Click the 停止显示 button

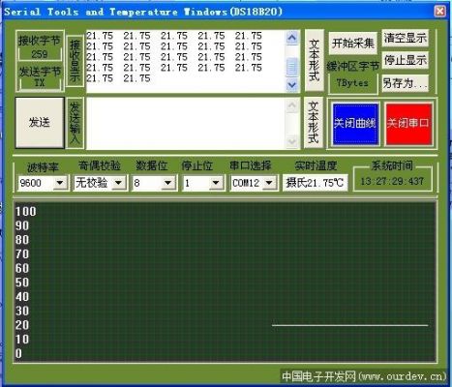(x=406, y=60)
